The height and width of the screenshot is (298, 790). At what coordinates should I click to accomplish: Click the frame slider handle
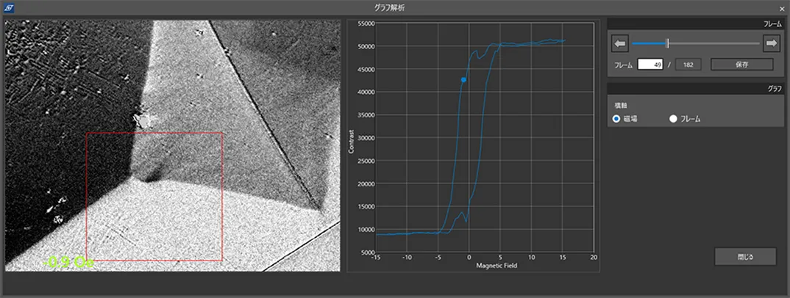coord(667,44)
